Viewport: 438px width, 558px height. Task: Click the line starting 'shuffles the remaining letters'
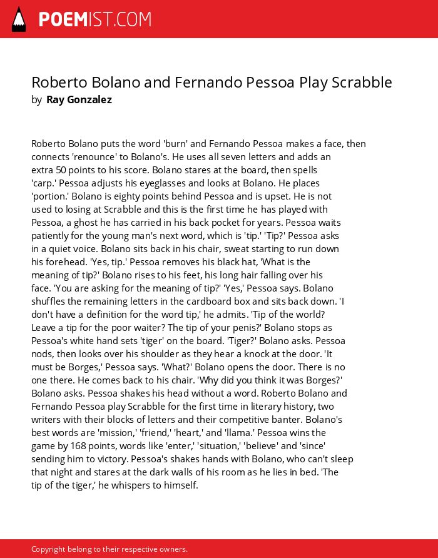click(x=188, y=302)
